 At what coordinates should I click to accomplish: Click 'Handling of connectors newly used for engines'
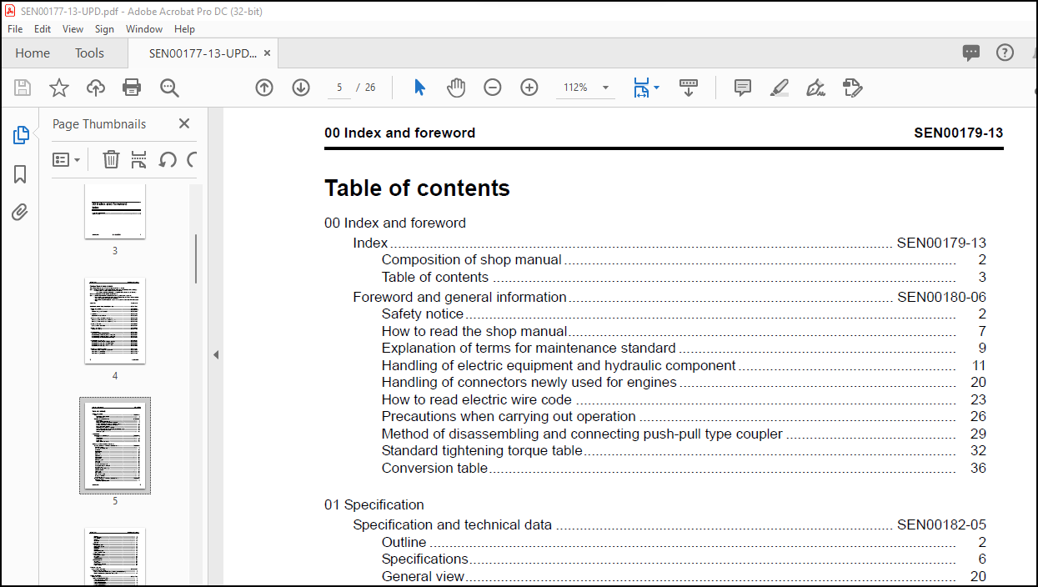tap(529, 383)
